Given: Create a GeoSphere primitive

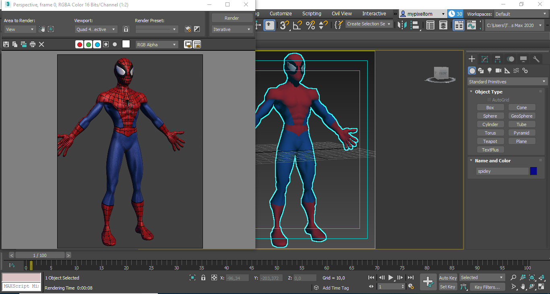Looking at the screenshot, I should pyautogui.click(x=521, y=116).
